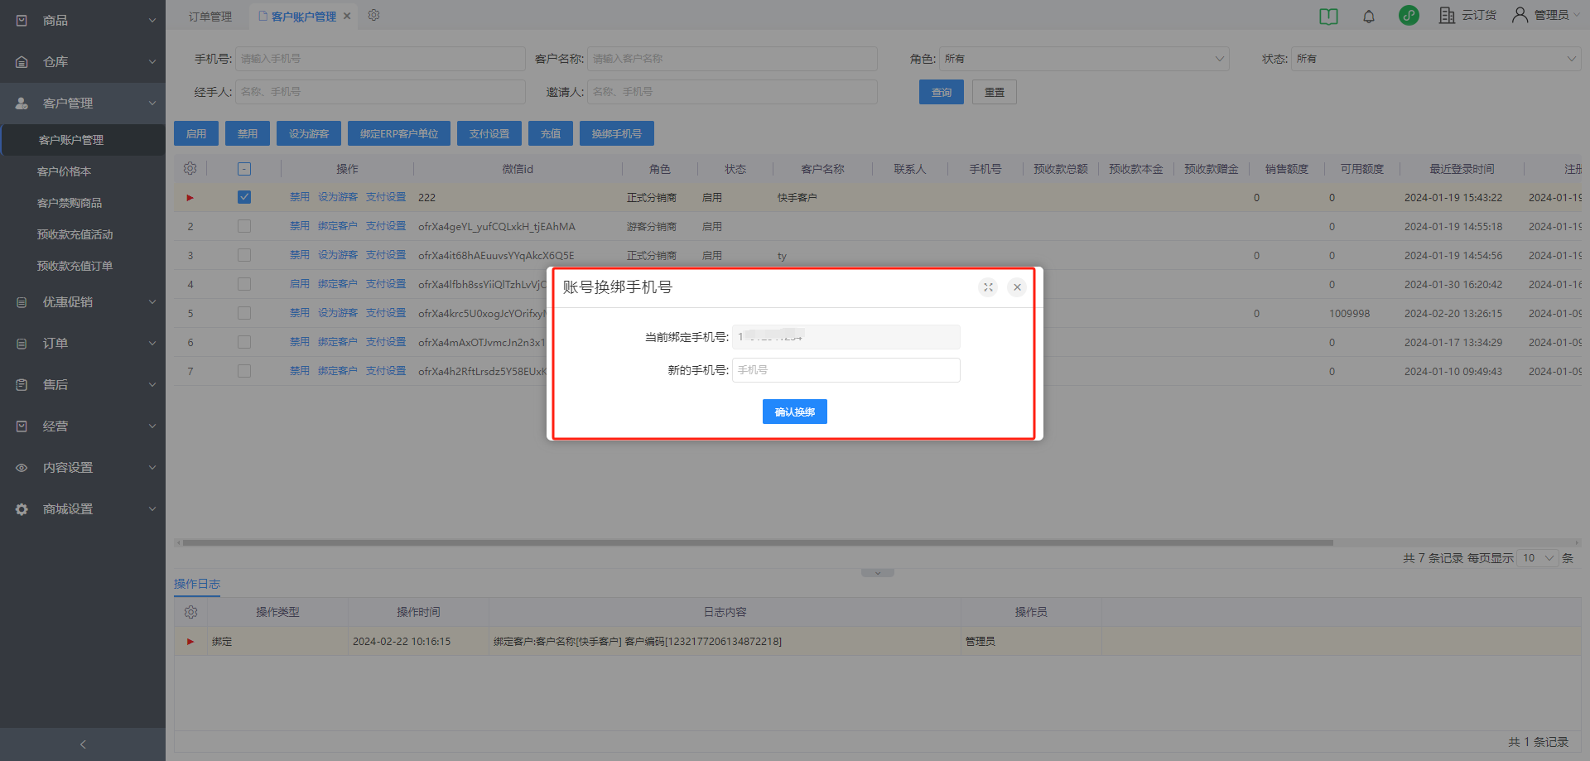
Task: Expand the 商品 menu chevron
Action: (152, 20)
